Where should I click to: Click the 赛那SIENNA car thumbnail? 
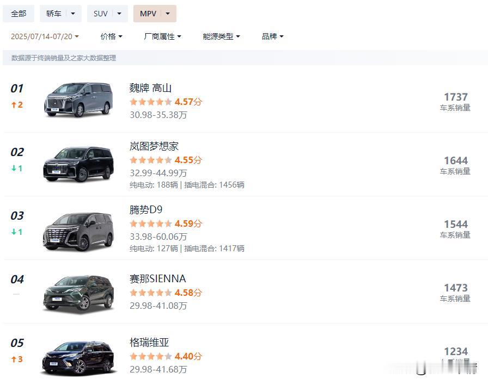click(78, 294)
